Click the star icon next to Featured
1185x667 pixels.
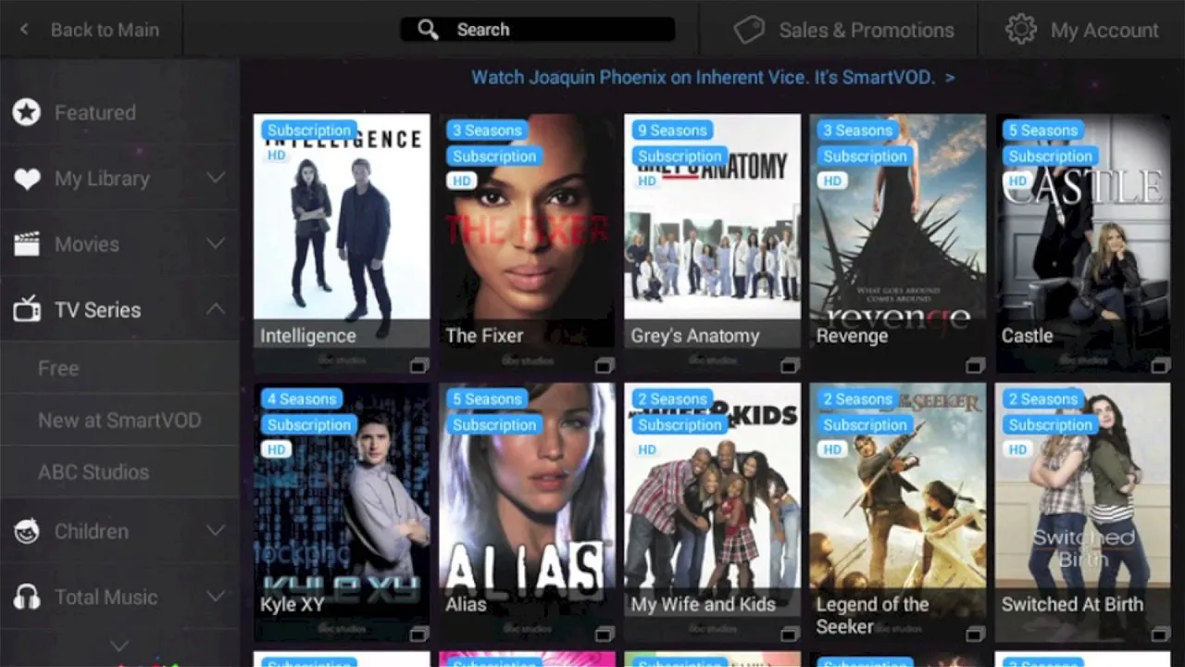pos(27,113)
